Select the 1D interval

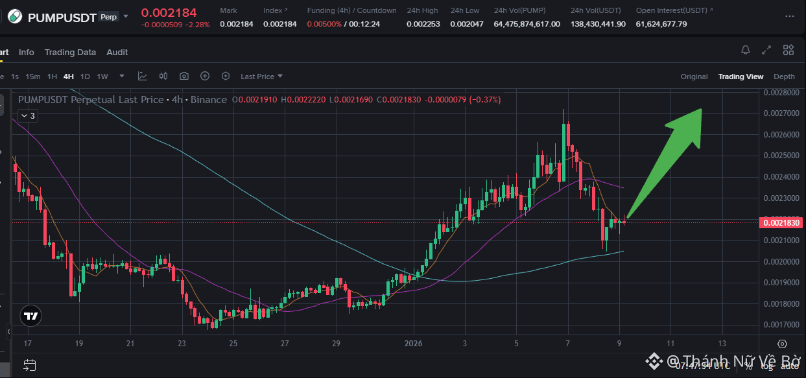point(85,77)
